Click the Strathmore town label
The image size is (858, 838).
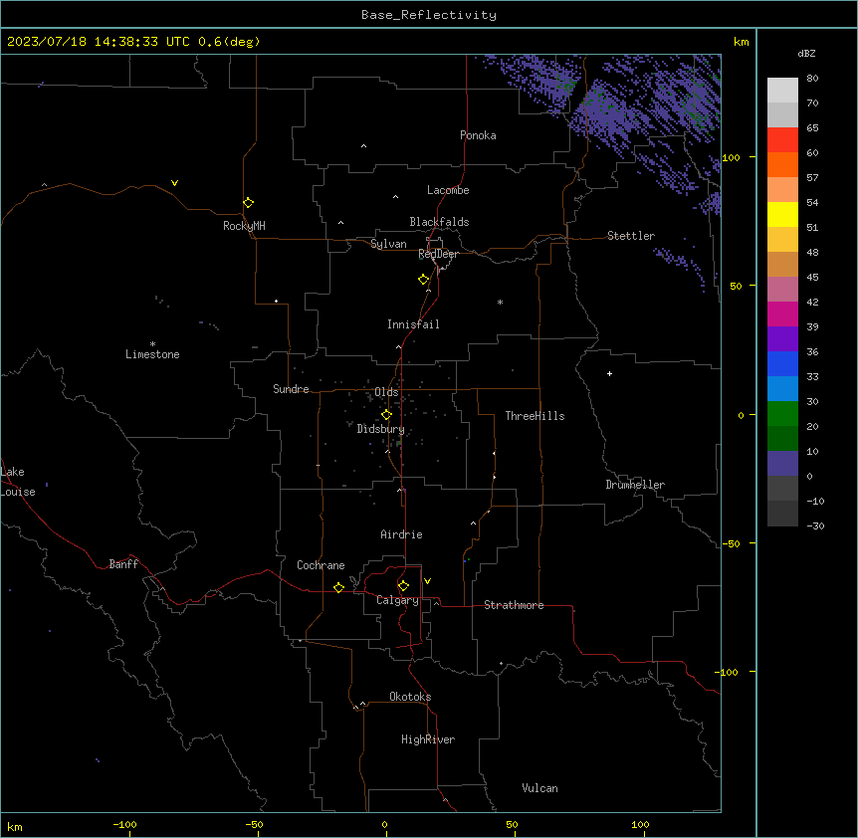pos(514,605)
